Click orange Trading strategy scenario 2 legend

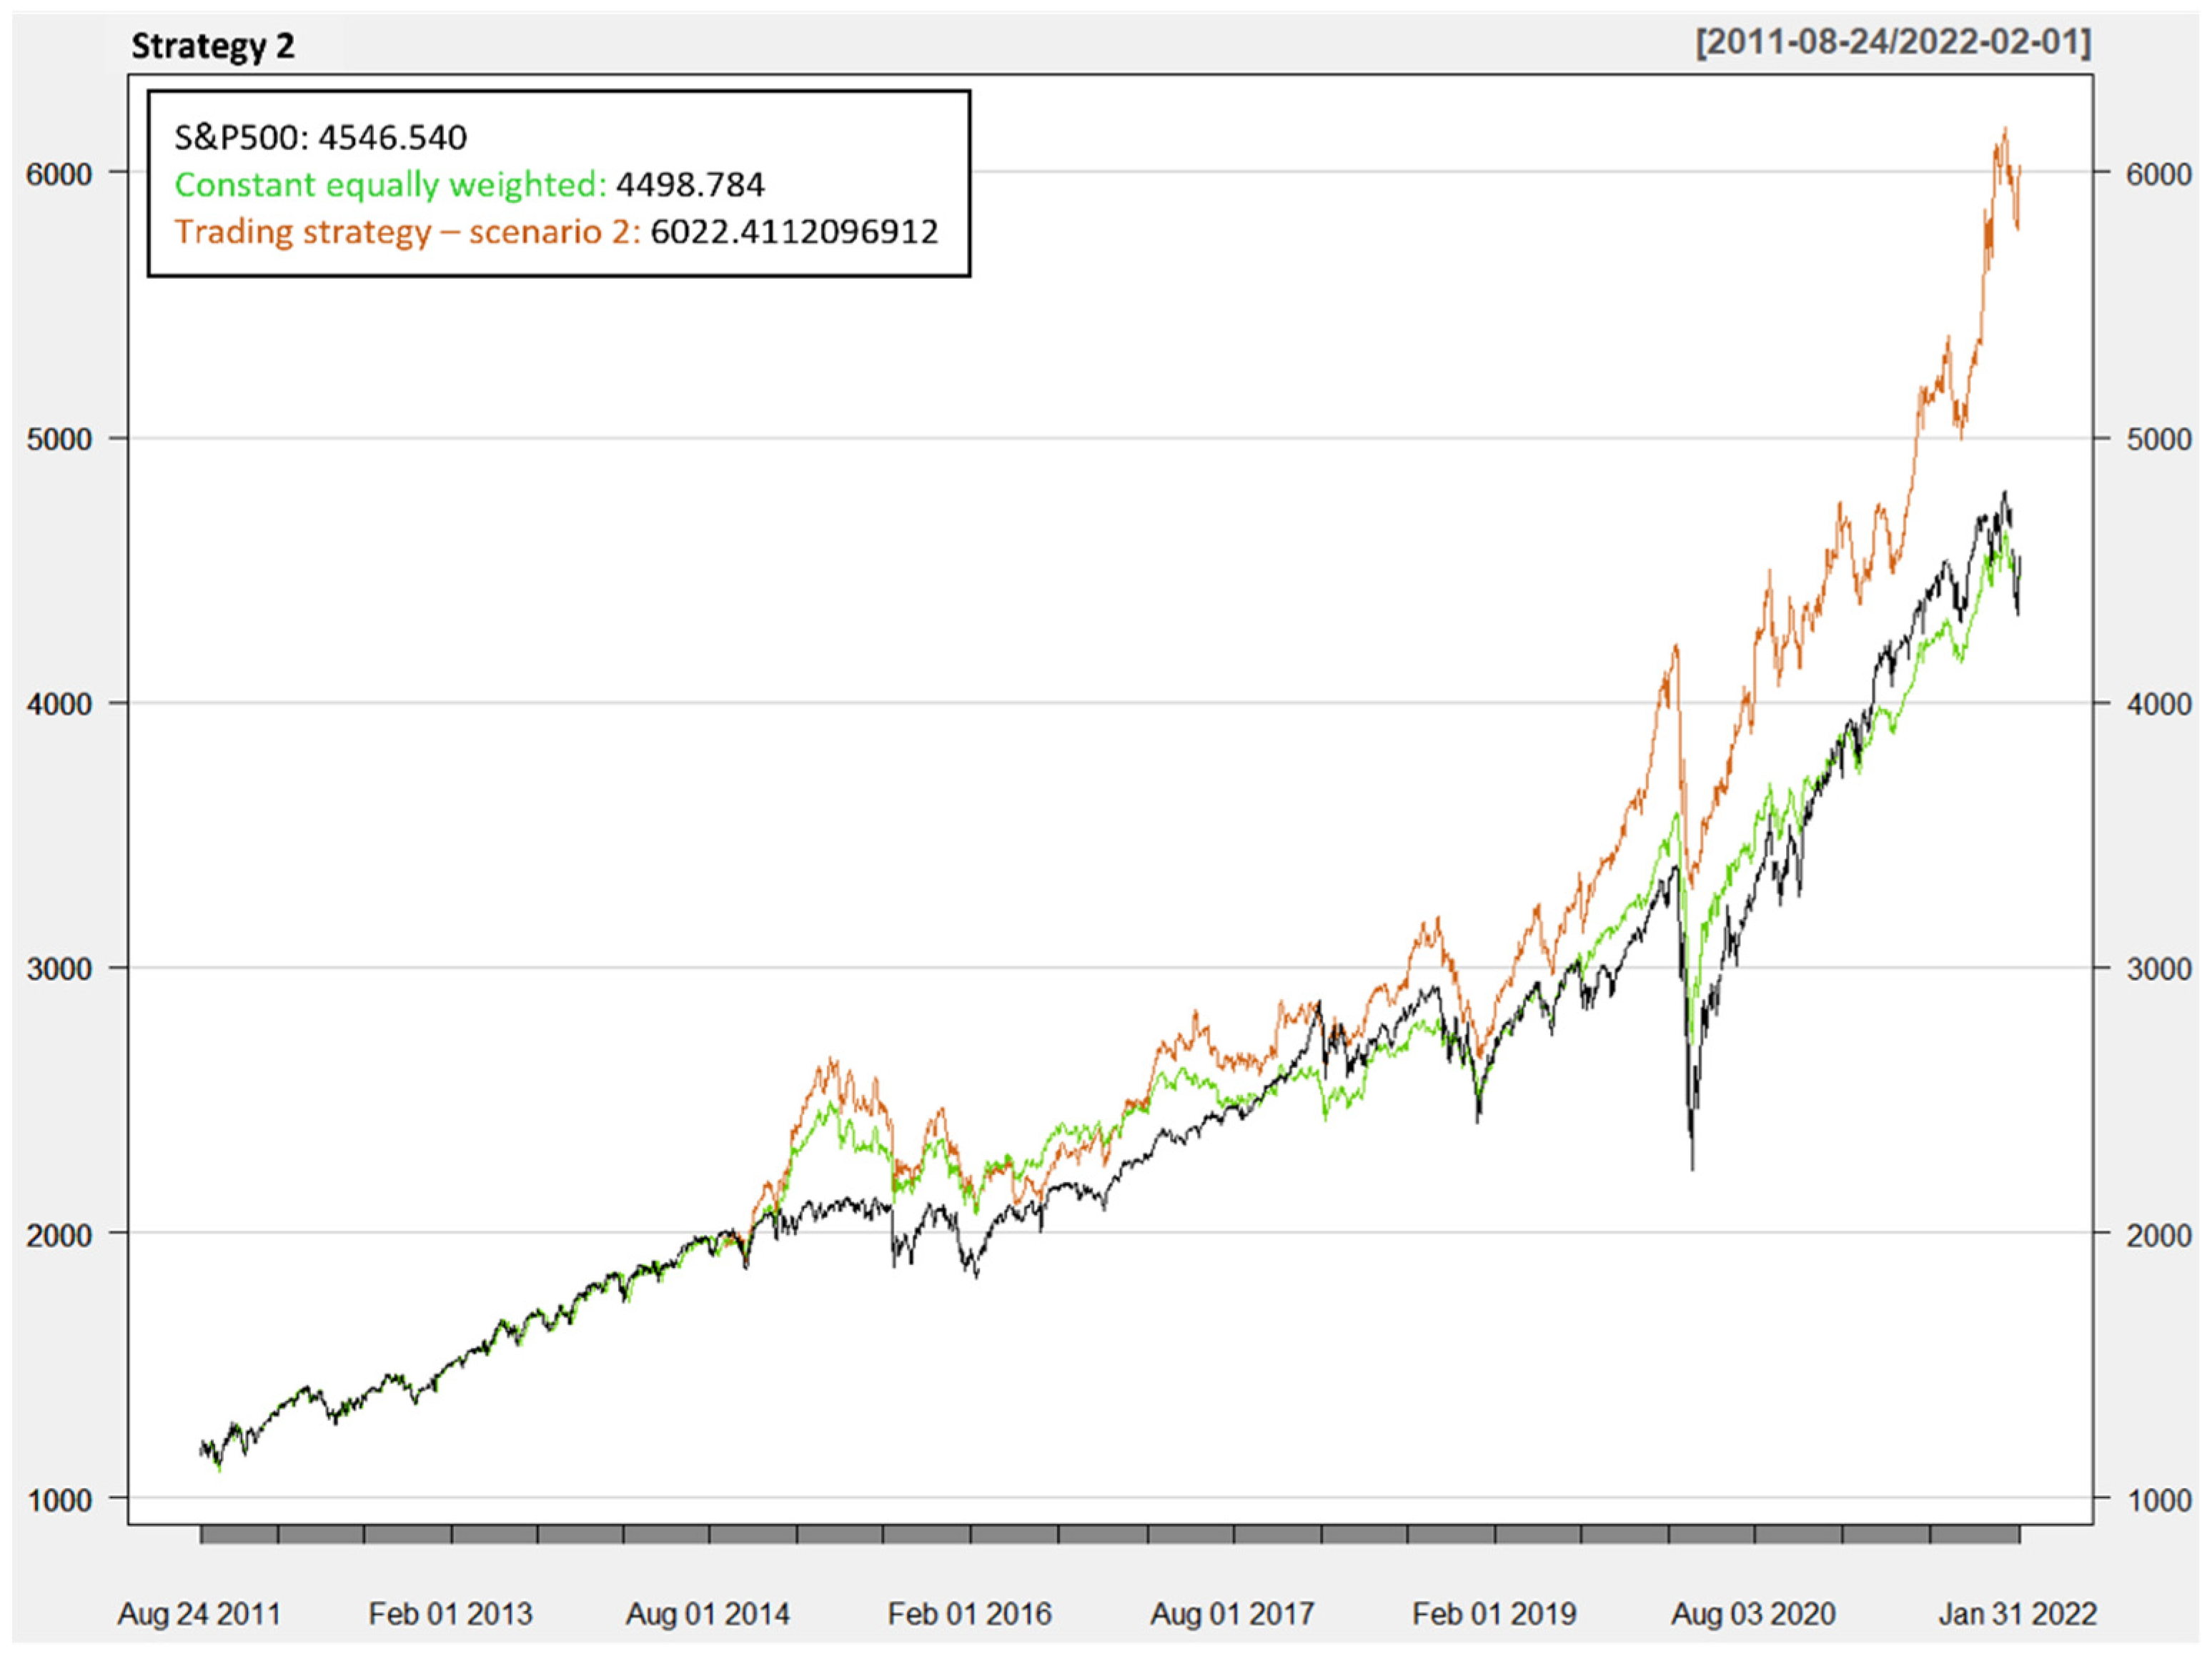coord(407,231)
